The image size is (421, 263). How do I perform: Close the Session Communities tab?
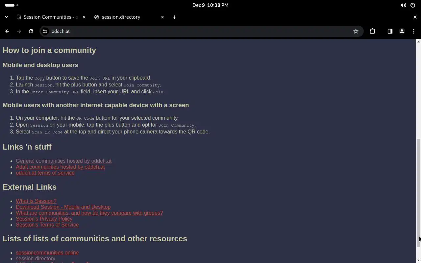click(84, 17)
